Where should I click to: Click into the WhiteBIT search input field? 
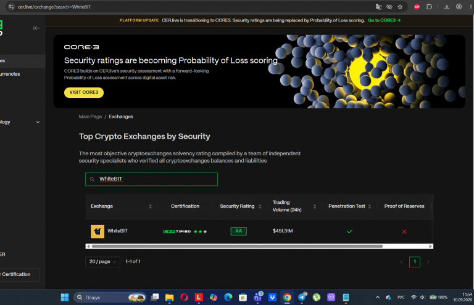pyautogui.click(x=151, y=179)
